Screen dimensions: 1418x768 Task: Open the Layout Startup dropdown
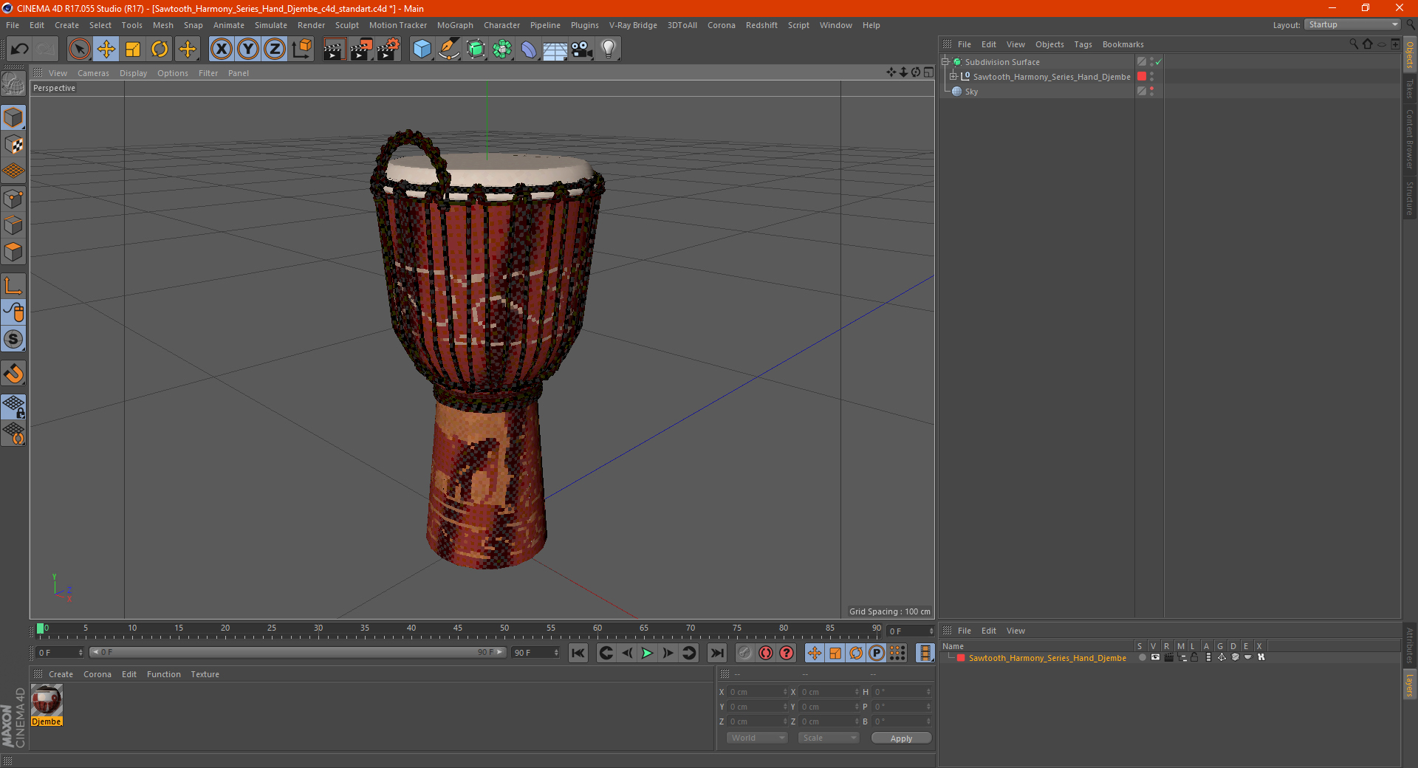click(x=1352, y=24)
